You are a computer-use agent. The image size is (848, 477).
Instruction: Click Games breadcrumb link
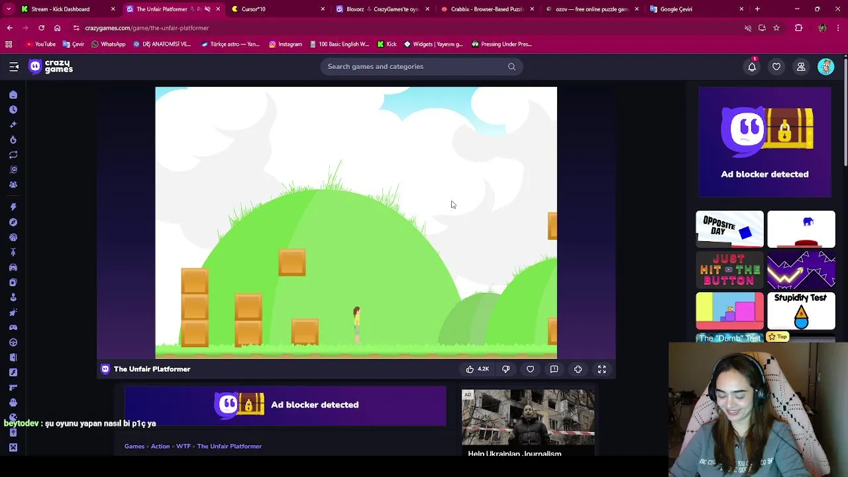(134, 447)
